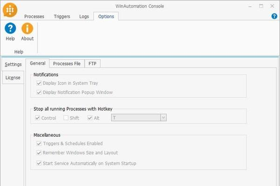This screenshot has height=186, width=280.
Task: Toggle Remember Windows Size and Layout
Action: (x=39, y=153)
